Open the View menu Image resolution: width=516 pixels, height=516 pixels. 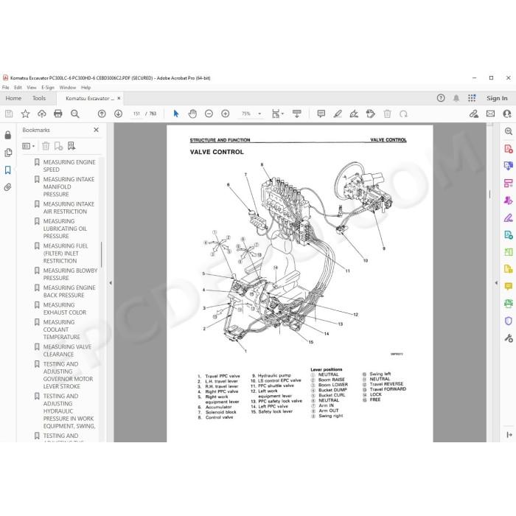coord(32,88)
